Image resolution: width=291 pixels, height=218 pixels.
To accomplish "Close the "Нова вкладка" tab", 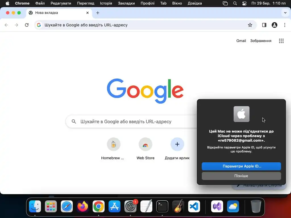I will pyautogui.click(x=88, y=13).
